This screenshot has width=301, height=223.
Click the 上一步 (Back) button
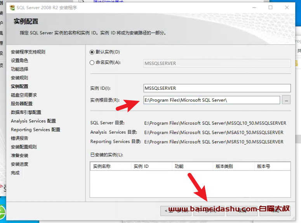tap(176, 211)
